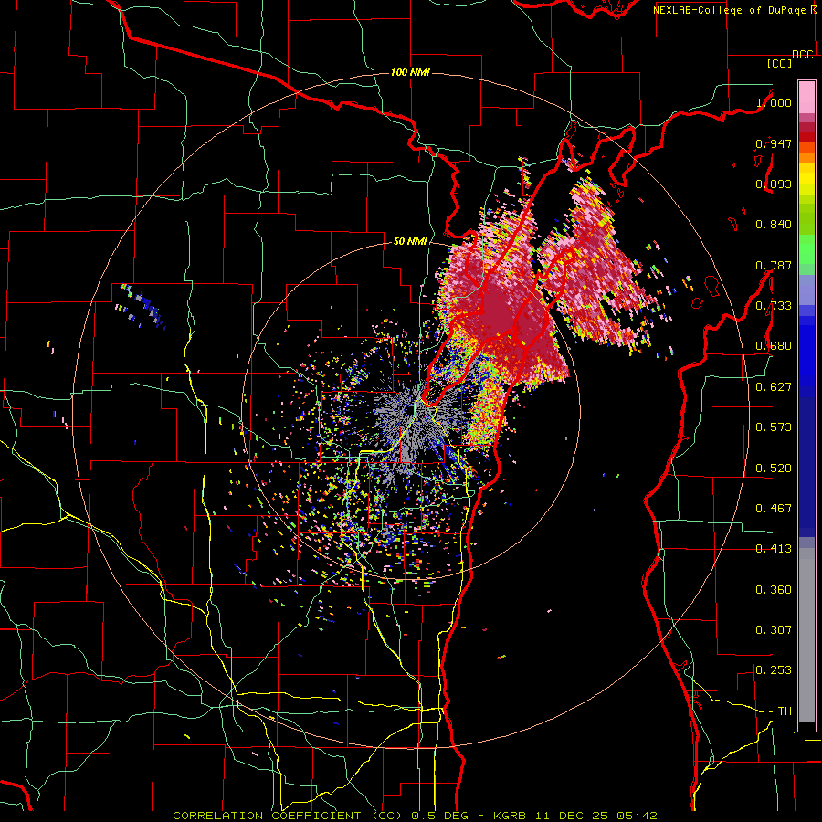Click the orange segment of the color bar
The height and width of the screenshot is (822, 822).
coord(806,153)
